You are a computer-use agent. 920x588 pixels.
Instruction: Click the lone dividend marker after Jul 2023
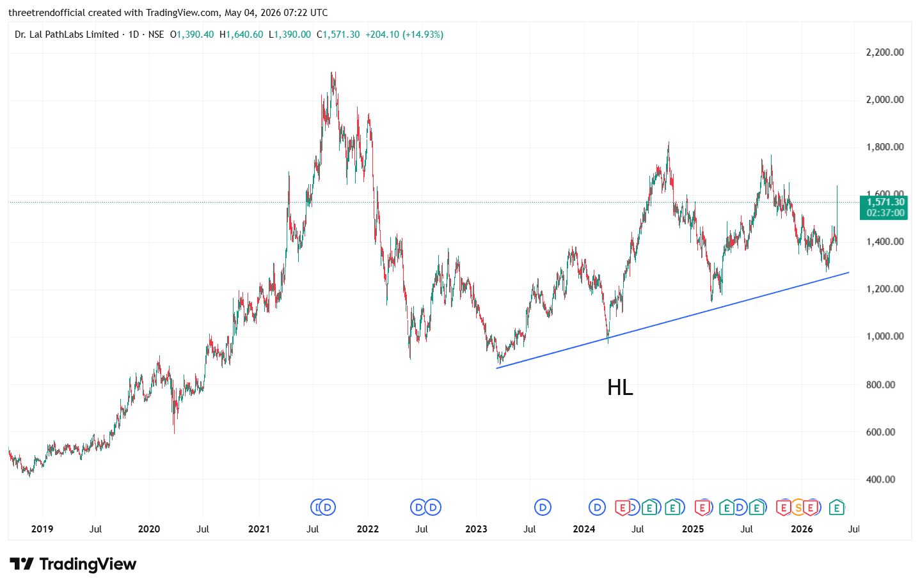click(543, 507)
